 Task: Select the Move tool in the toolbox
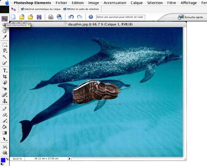5,19
